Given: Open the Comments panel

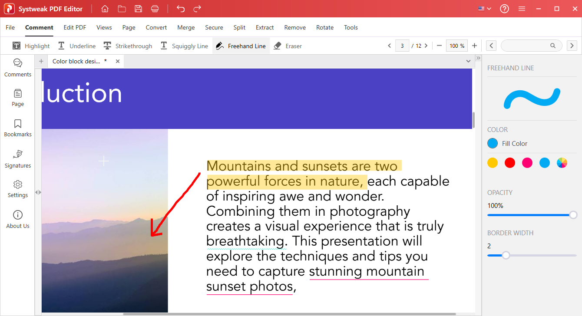Looking at the screenshot, I should tap(17, 67).
